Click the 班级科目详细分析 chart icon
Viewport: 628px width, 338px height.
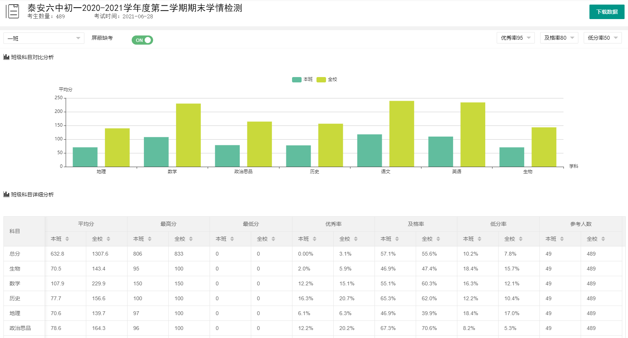tap(6, 194)
